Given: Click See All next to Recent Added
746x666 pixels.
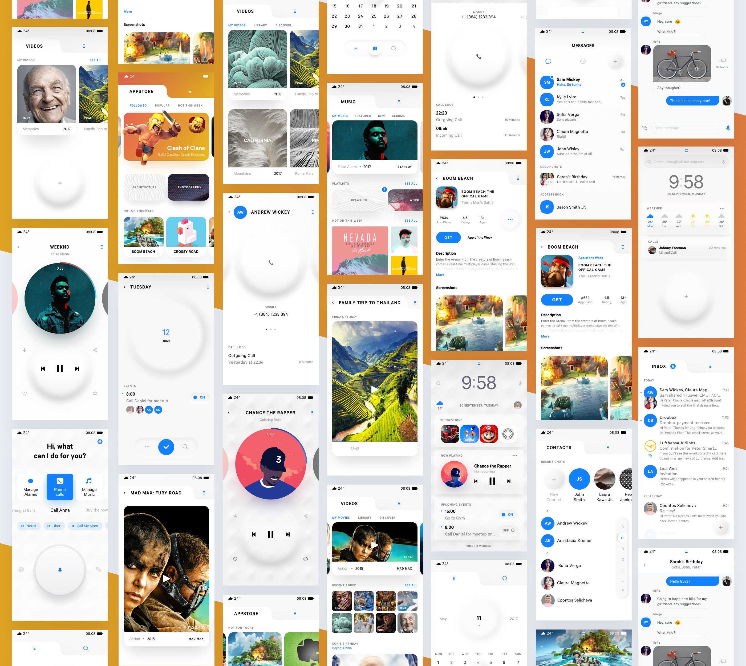Looking at the screenshot, I should [411, 586].
